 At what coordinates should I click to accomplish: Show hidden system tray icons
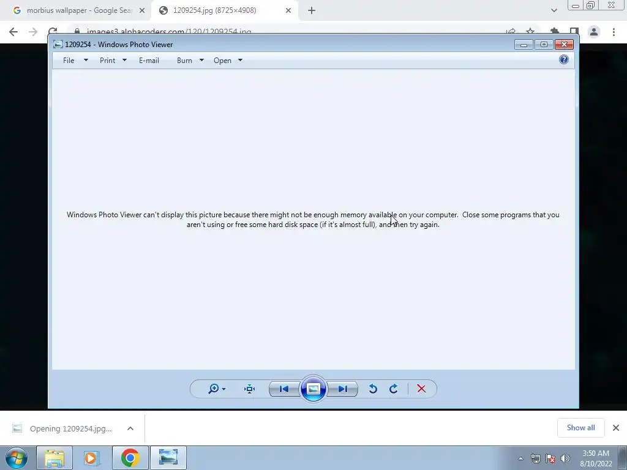click(520, 458)
